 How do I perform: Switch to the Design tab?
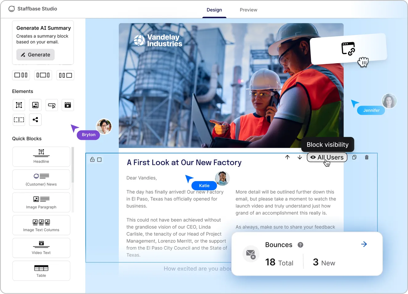point(214,10)
